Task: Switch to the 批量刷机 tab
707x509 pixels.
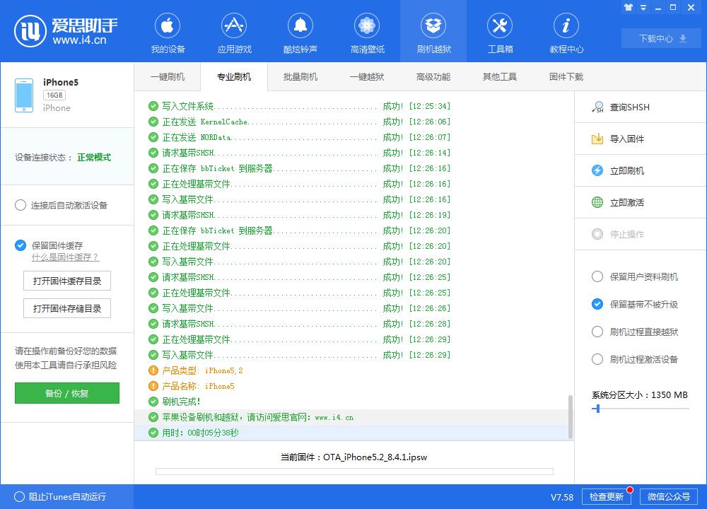Action: pyautogui.click(x=300, y=76)
